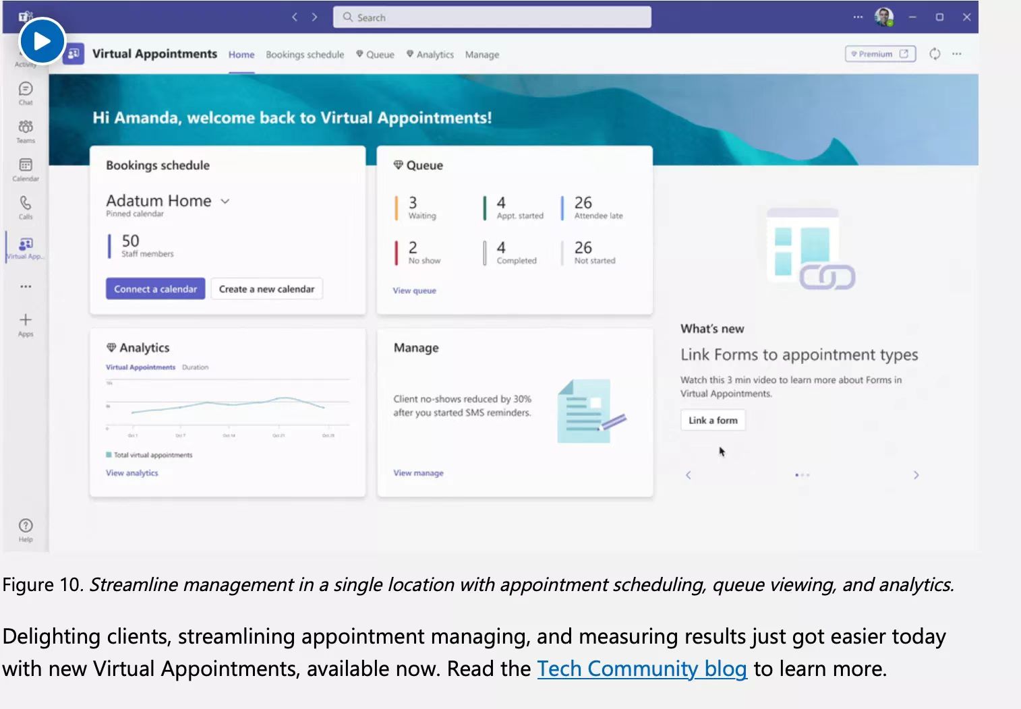Click the Total virtual appointments legend
Viewport: 1021px width, 709px height.
149,455
